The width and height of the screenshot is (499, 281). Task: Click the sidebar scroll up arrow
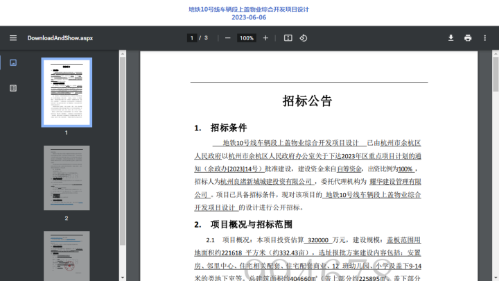click(x=123, y=53)
